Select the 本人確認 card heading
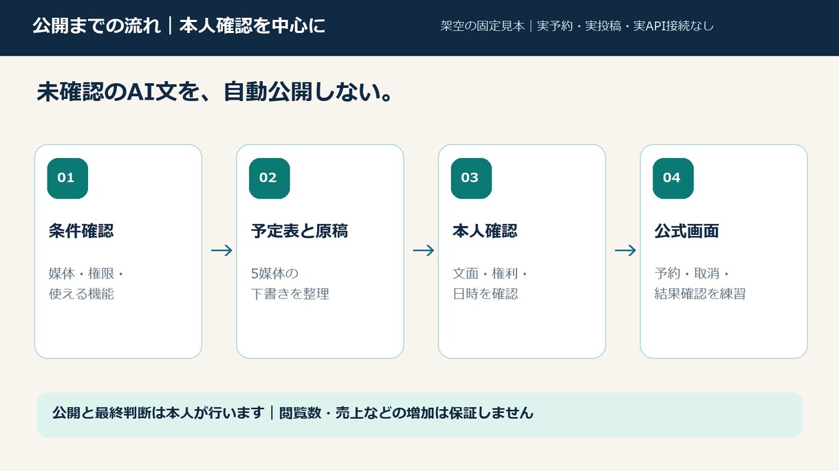The width and height of the screenshot is (839, 471). point(485,231)
